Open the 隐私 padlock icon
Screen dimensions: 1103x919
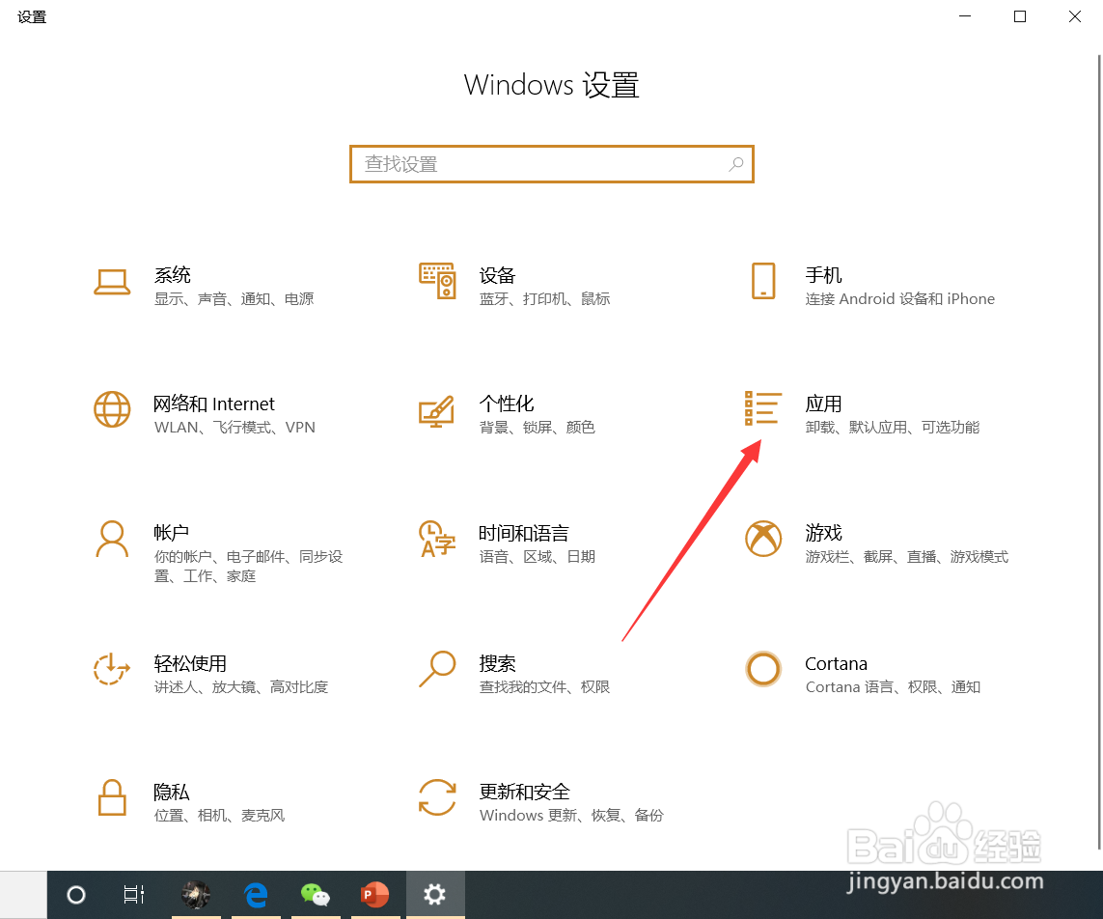112,797
